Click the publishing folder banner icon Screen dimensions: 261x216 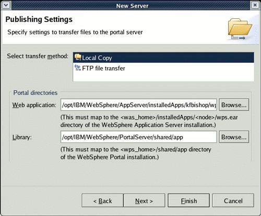point(240,29)
